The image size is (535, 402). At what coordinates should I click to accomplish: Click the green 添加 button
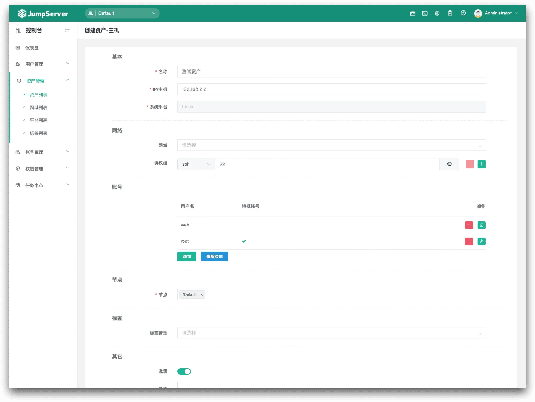[x=187, y=256]
